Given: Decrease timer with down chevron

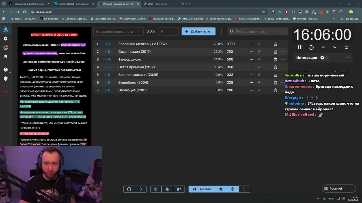Looking at the screenshot, I should [335, 47].
